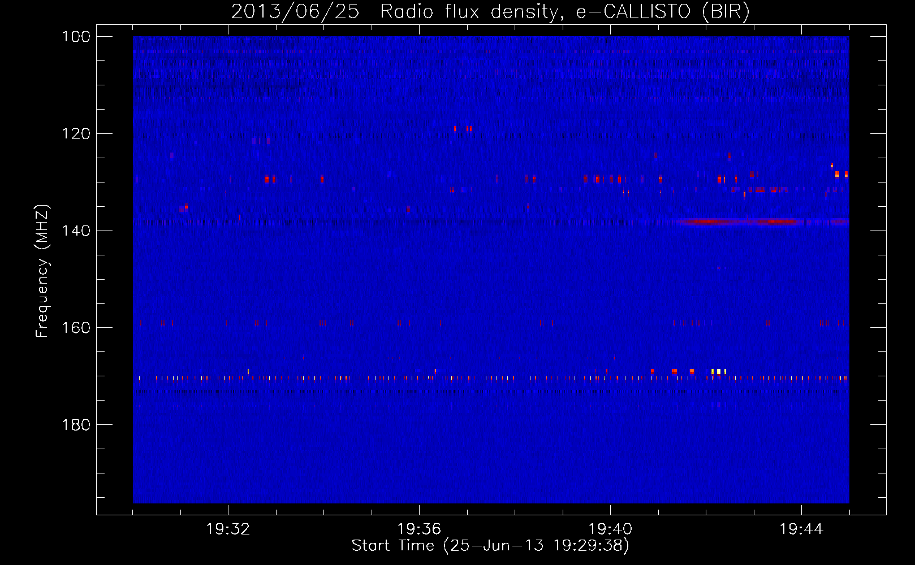Click the yellow-white burst near 169 MHz

[718, 371]
